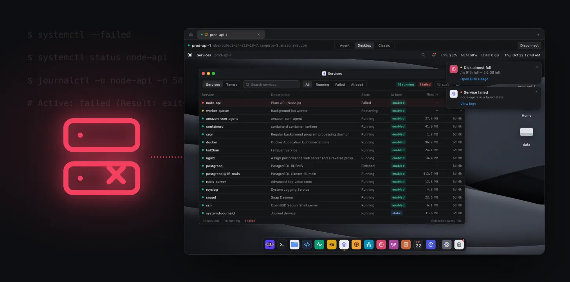Click the Open Disk Usage link

(474, 79)
